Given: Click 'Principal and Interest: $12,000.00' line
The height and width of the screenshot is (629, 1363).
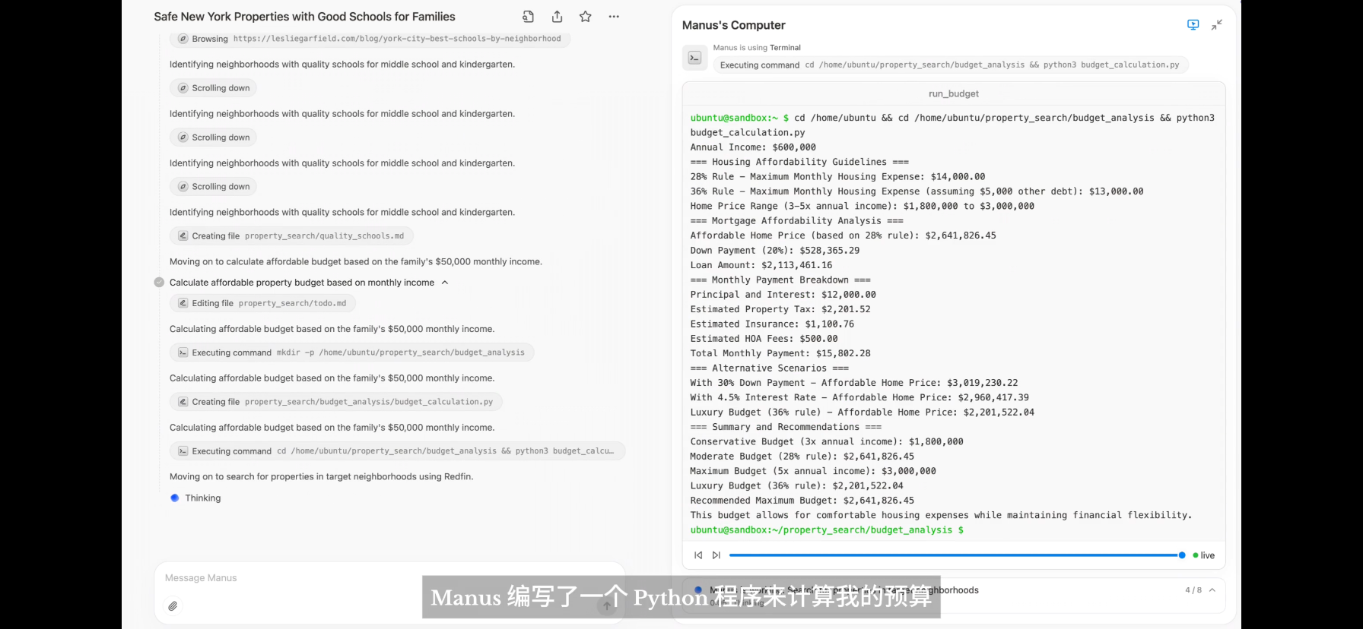Looking at the screenshot, I should pyautogui.click(x=783, y=295).
